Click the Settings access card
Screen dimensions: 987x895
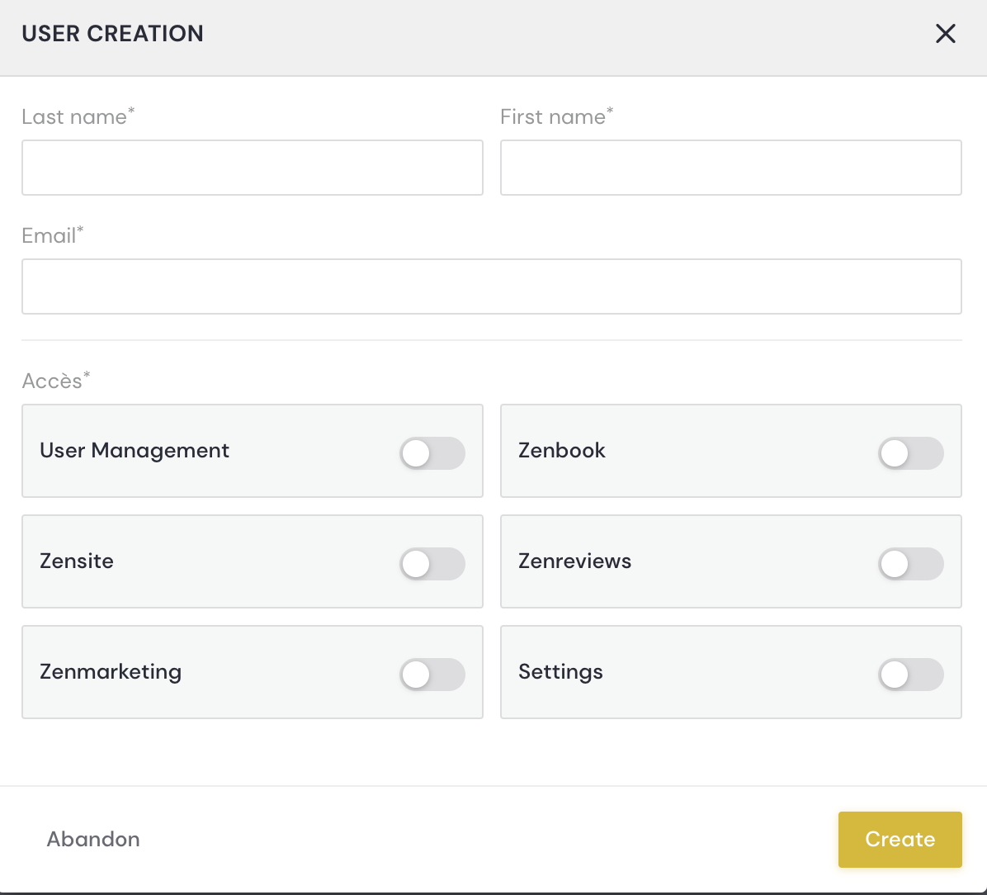coord(560,671)
